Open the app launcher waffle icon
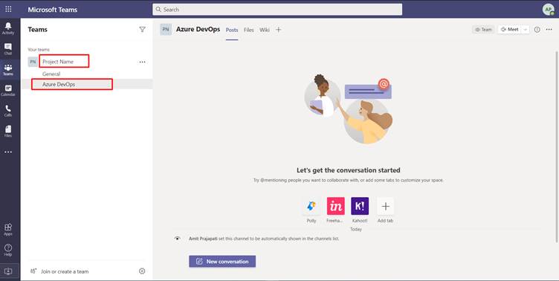Image resolution: width=559 pixels, height=281 pixels. (8, 9)
